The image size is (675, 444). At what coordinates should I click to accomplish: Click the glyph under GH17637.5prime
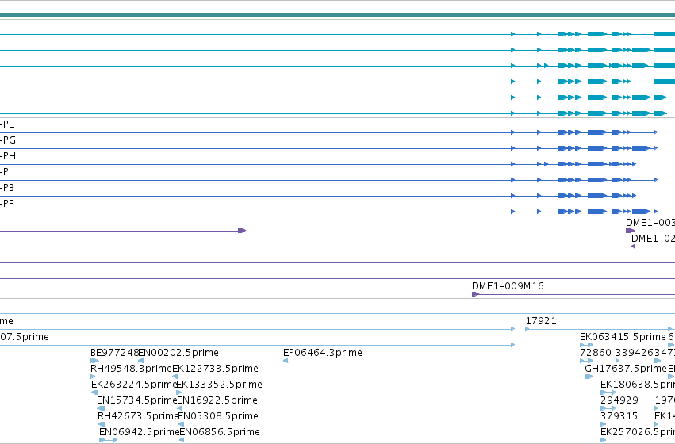589,377
